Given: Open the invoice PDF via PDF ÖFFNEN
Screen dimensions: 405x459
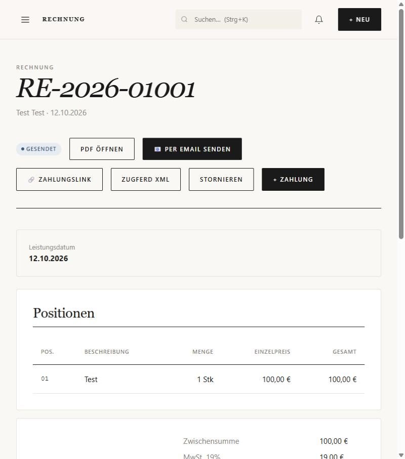Looking at the screenshot, I should [102, 149].
